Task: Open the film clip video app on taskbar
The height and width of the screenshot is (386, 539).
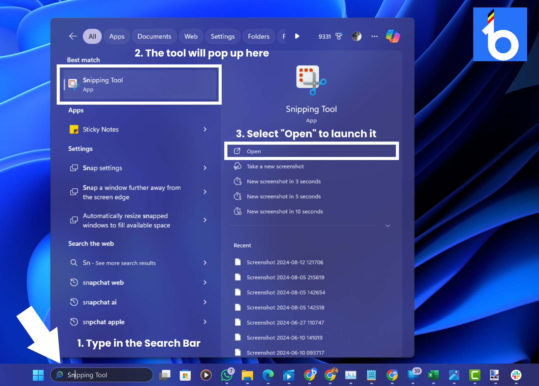Action: (289, 375)
